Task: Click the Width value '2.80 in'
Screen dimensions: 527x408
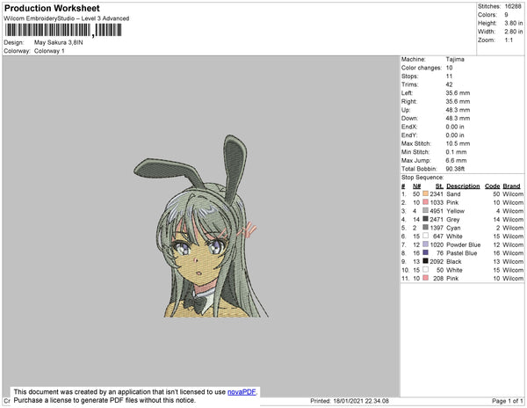Action: click(x=514, y=32)
